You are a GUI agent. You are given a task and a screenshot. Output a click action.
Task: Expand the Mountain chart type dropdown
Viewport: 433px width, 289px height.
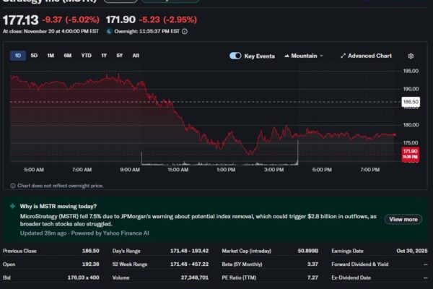pyautogui.click(x=305, y=56)
